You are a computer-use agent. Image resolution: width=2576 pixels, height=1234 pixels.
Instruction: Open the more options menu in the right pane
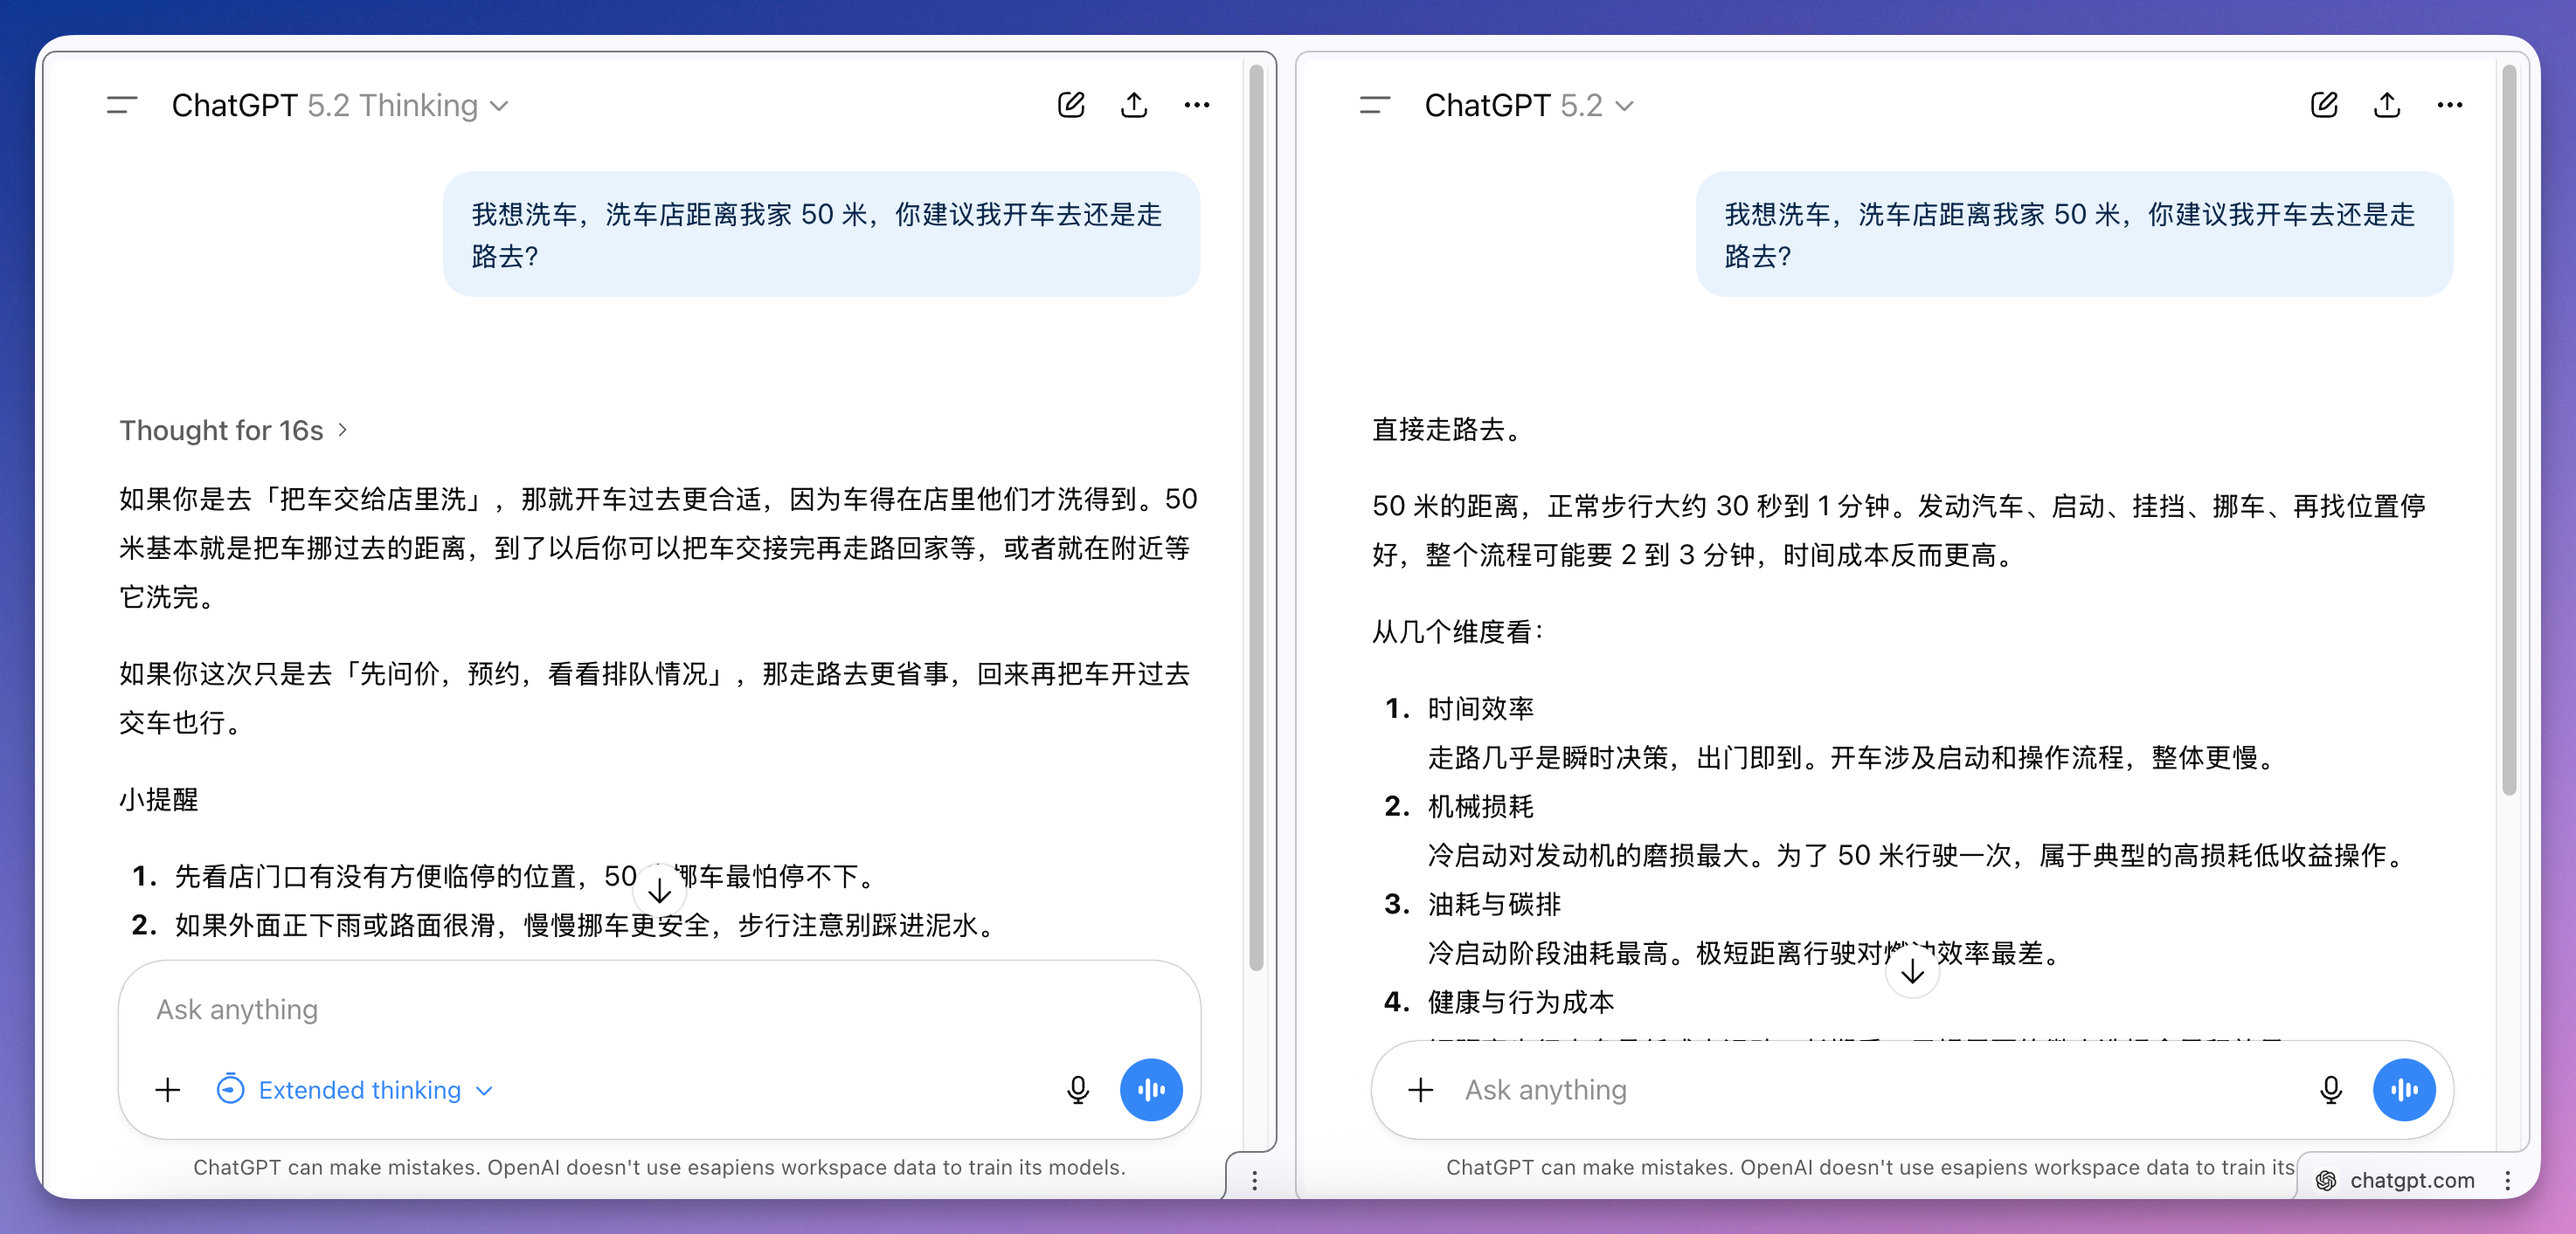point(2449,105)
